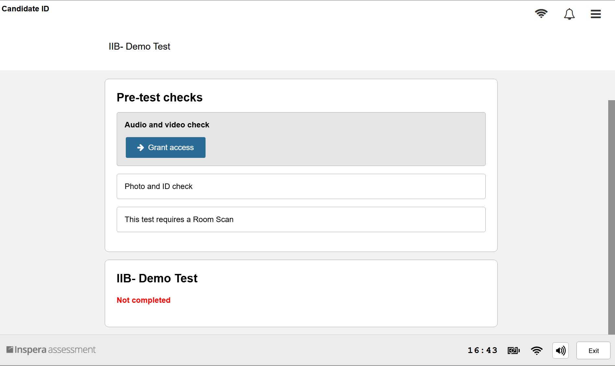Open the notifications bell
The image size is (615, 366).
(569, 14)
